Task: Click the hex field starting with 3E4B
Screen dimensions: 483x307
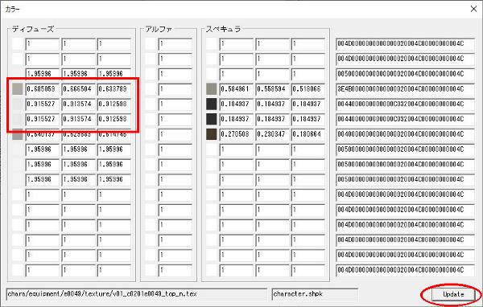Action: click(x=405, y=89)
